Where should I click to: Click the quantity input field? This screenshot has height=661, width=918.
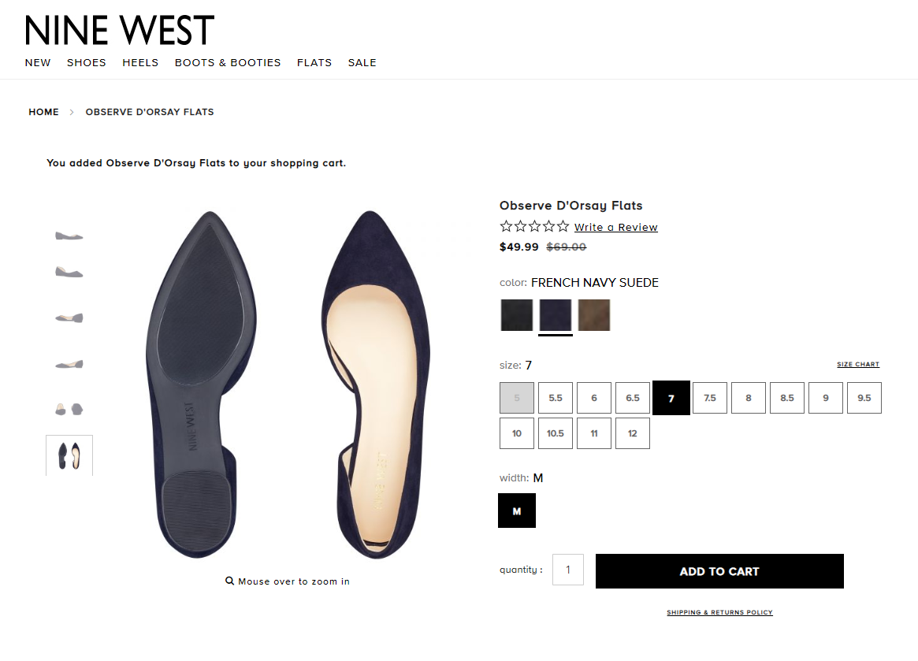(568, 570)
